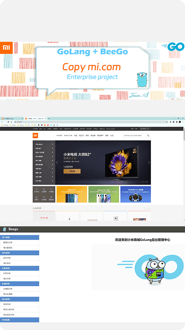Go to previous flash sale page arrow
The image size is (185, 330).
146,209
